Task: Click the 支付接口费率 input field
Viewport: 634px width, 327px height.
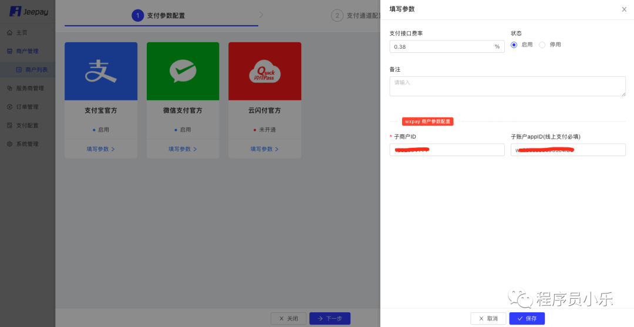Action: click(x=447, y=46)
